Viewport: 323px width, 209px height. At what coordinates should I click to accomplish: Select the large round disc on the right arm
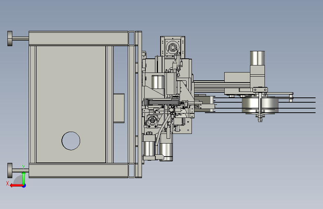260,105
